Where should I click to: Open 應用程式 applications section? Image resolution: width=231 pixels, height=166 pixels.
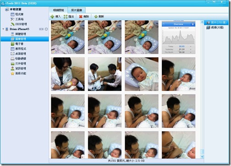pos(18,49)
